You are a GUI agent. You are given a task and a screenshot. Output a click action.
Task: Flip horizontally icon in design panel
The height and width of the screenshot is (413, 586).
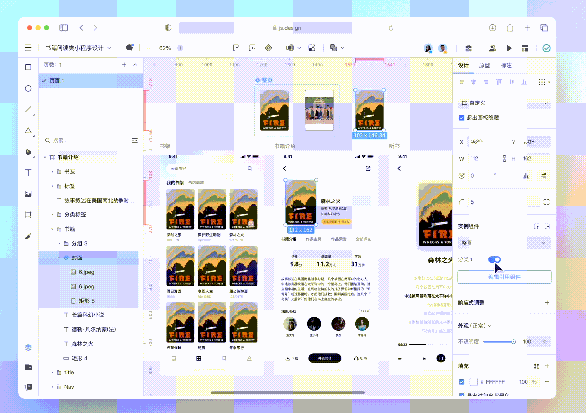(x=526, y=176)
